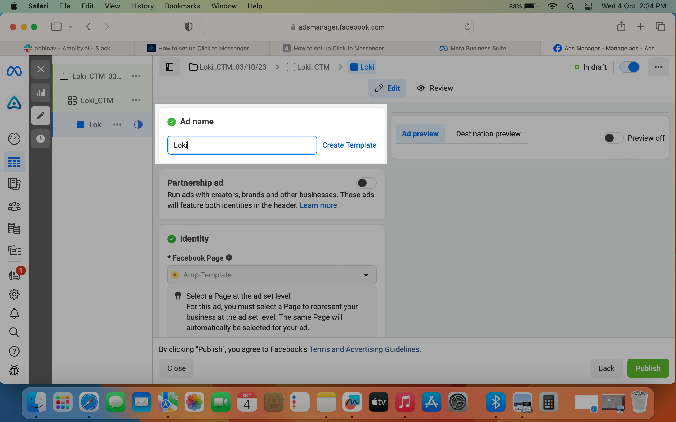Toggle the Preview off switch

point(613,138)
